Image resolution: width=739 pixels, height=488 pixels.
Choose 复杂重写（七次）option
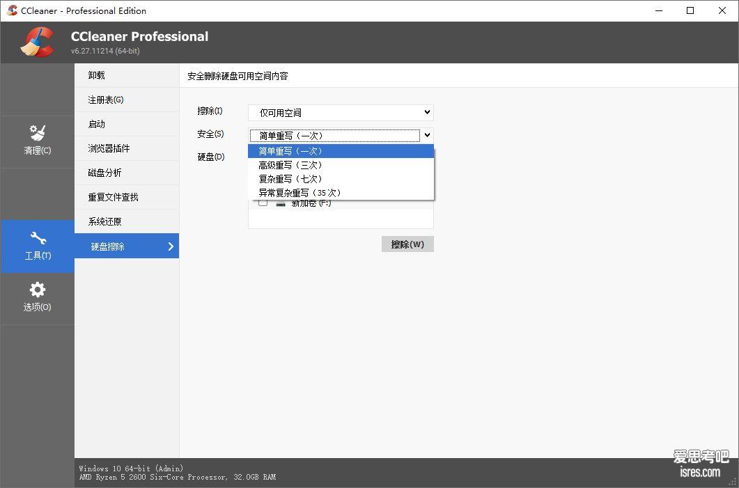click(x=341, y=179)
